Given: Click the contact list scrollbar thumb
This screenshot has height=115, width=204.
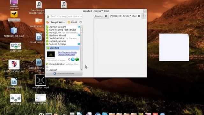Looking at the screenshot, I should click(81, 30).
